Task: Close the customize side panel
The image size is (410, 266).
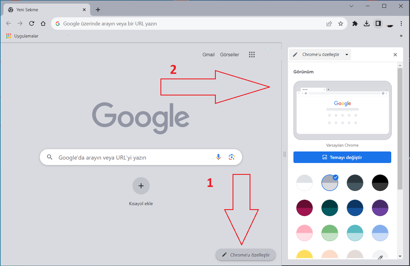Action: click(395, 55)
